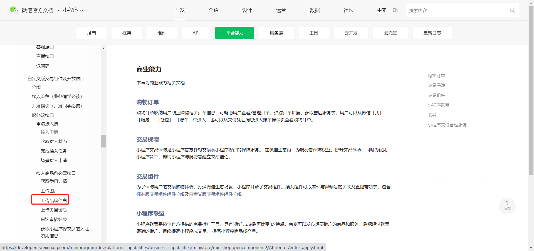Click the sidebar scrollbar thumb
The image size is (534, 251).
(x=103, y=141)
